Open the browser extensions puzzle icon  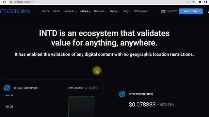pyautogui.click(x=200, y=2)
